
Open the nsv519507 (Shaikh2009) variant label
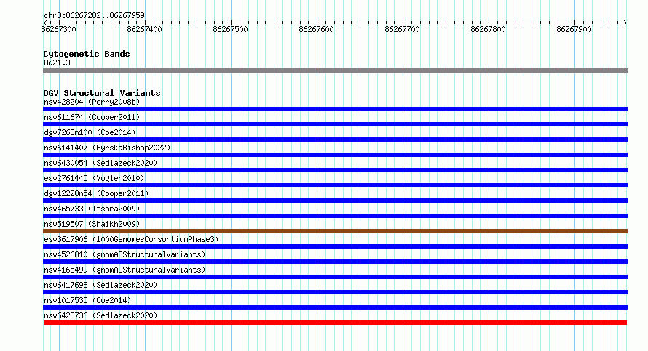(92, 224)
